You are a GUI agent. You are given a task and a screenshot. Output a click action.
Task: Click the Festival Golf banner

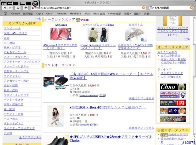click(173, 95)
